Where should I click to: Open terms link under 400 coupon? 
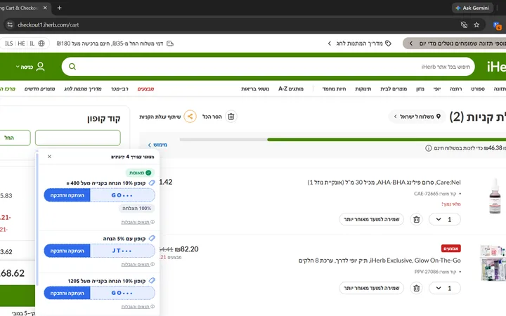click(138, 222)
